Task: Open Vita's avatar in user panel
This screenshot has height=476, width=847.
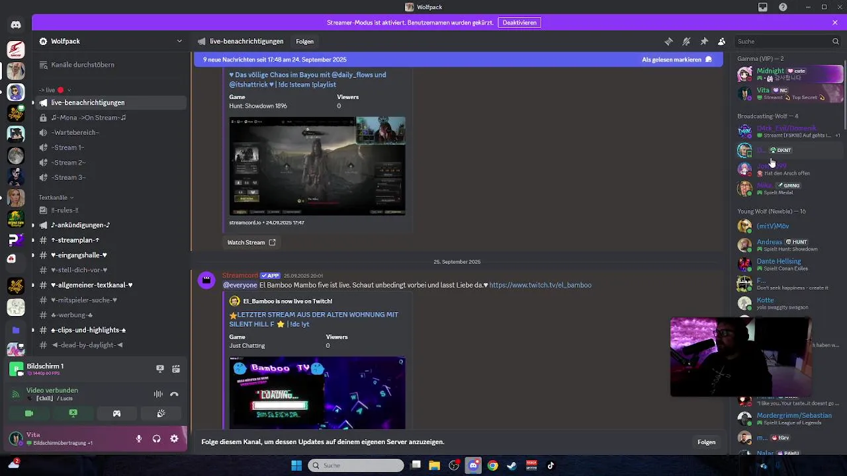Action: [15, 438]
